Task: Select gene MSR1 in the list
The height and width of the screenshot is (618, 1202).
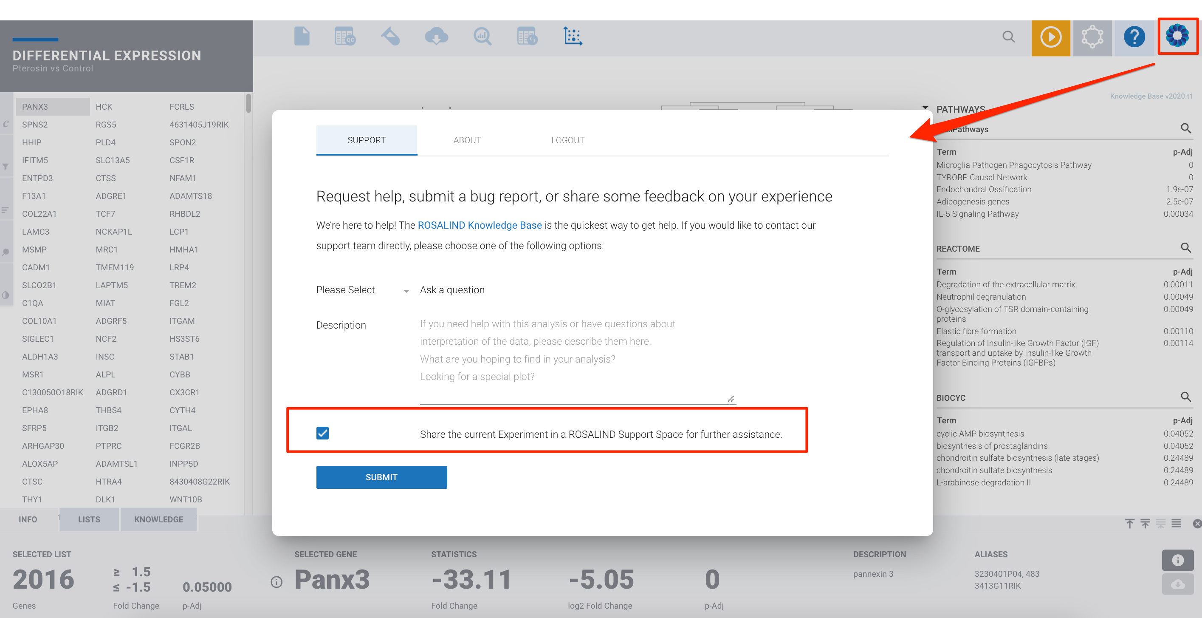Action: pyautogui.click(x=33, y=374)
